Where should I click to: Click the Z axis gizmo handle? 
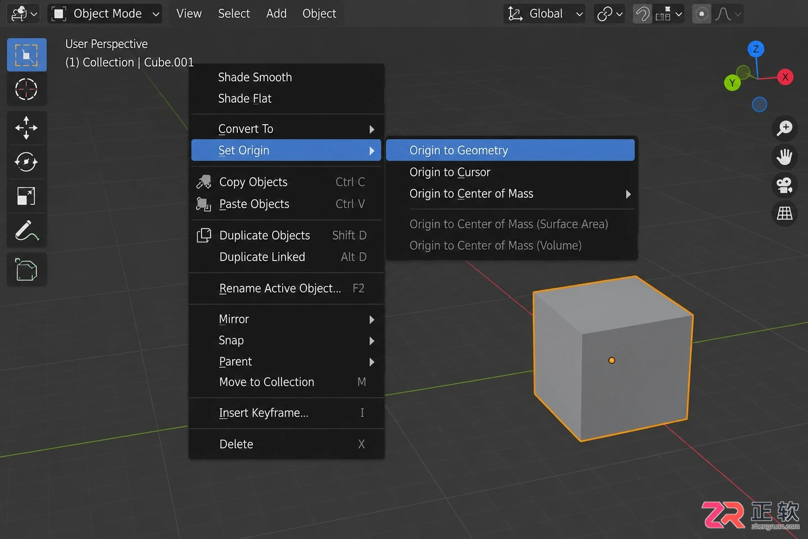(756, 49)
